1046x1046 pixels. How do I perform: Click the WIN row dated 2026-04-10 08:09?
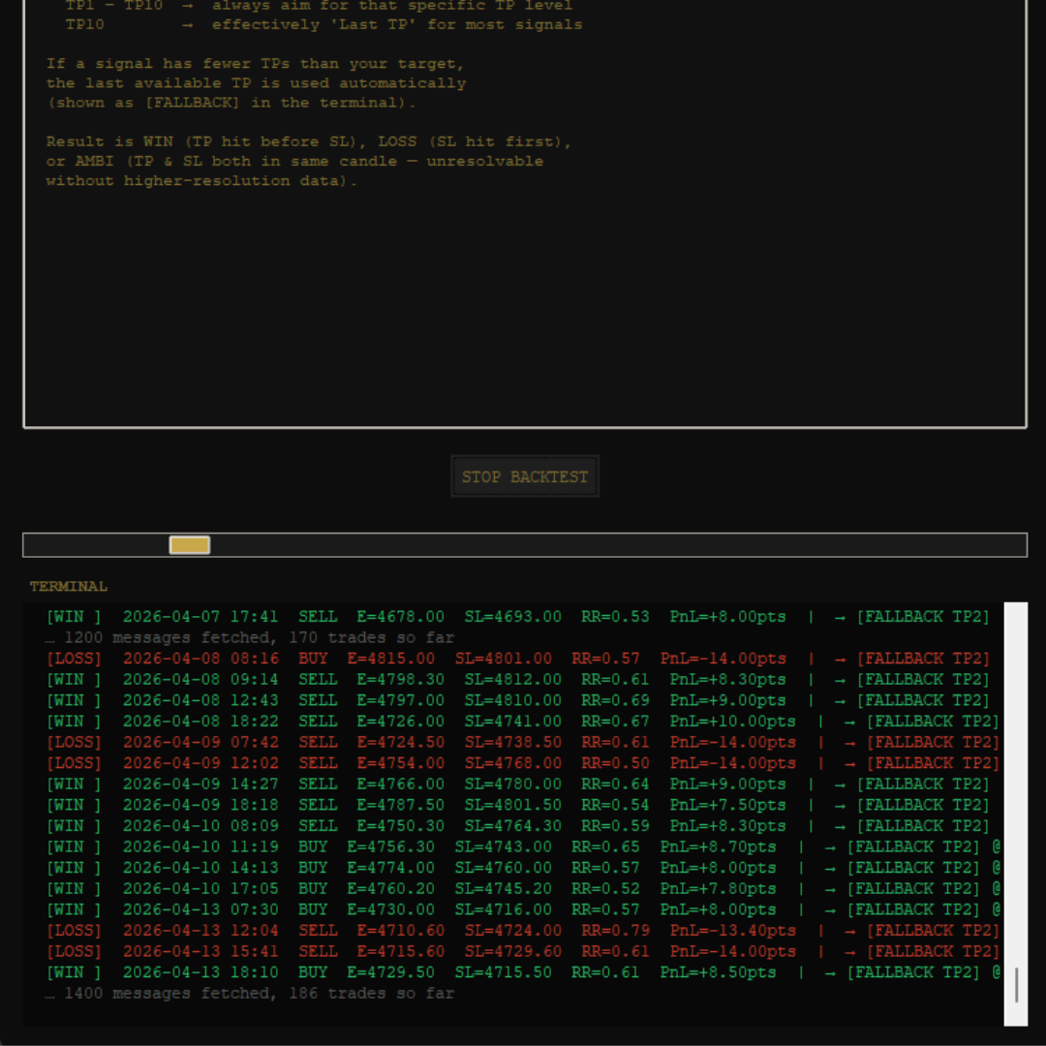(517, 826)
